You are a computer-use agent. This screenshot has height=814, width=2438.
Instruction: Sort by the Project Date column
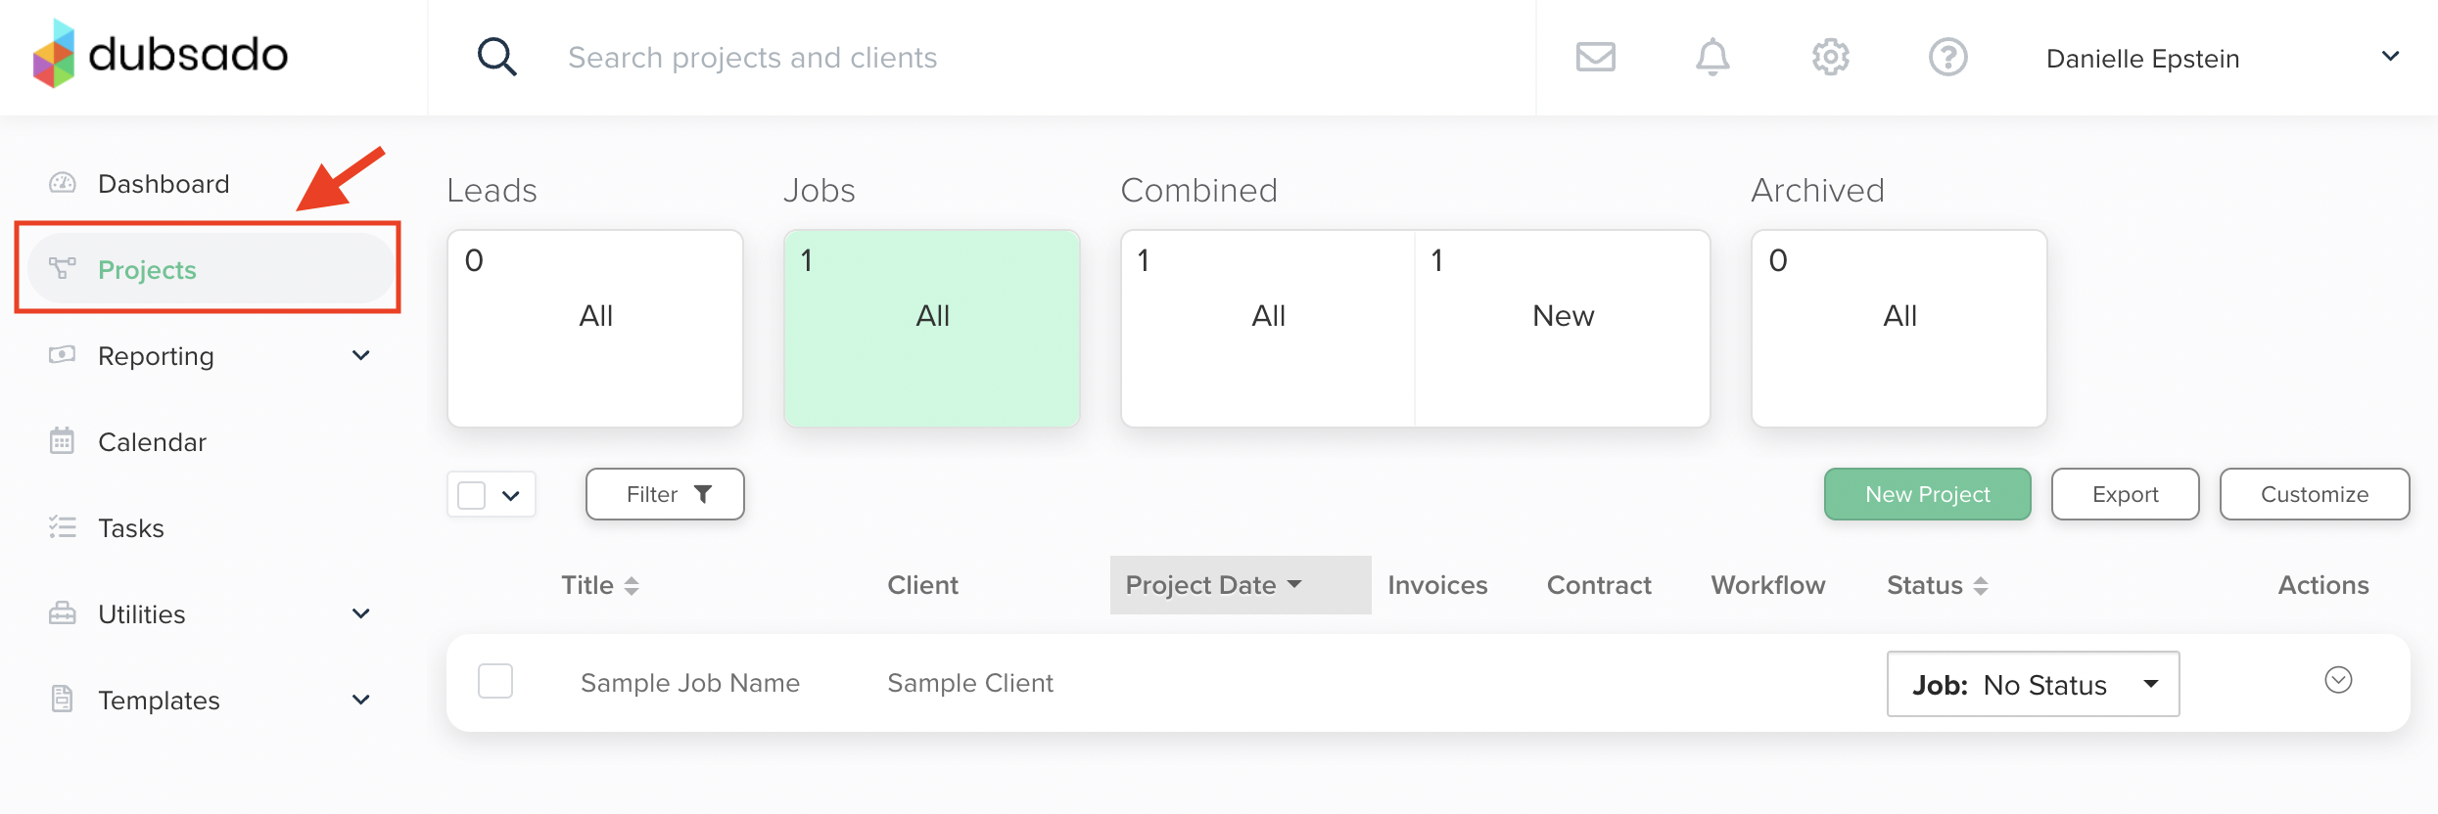point(1214,585)
